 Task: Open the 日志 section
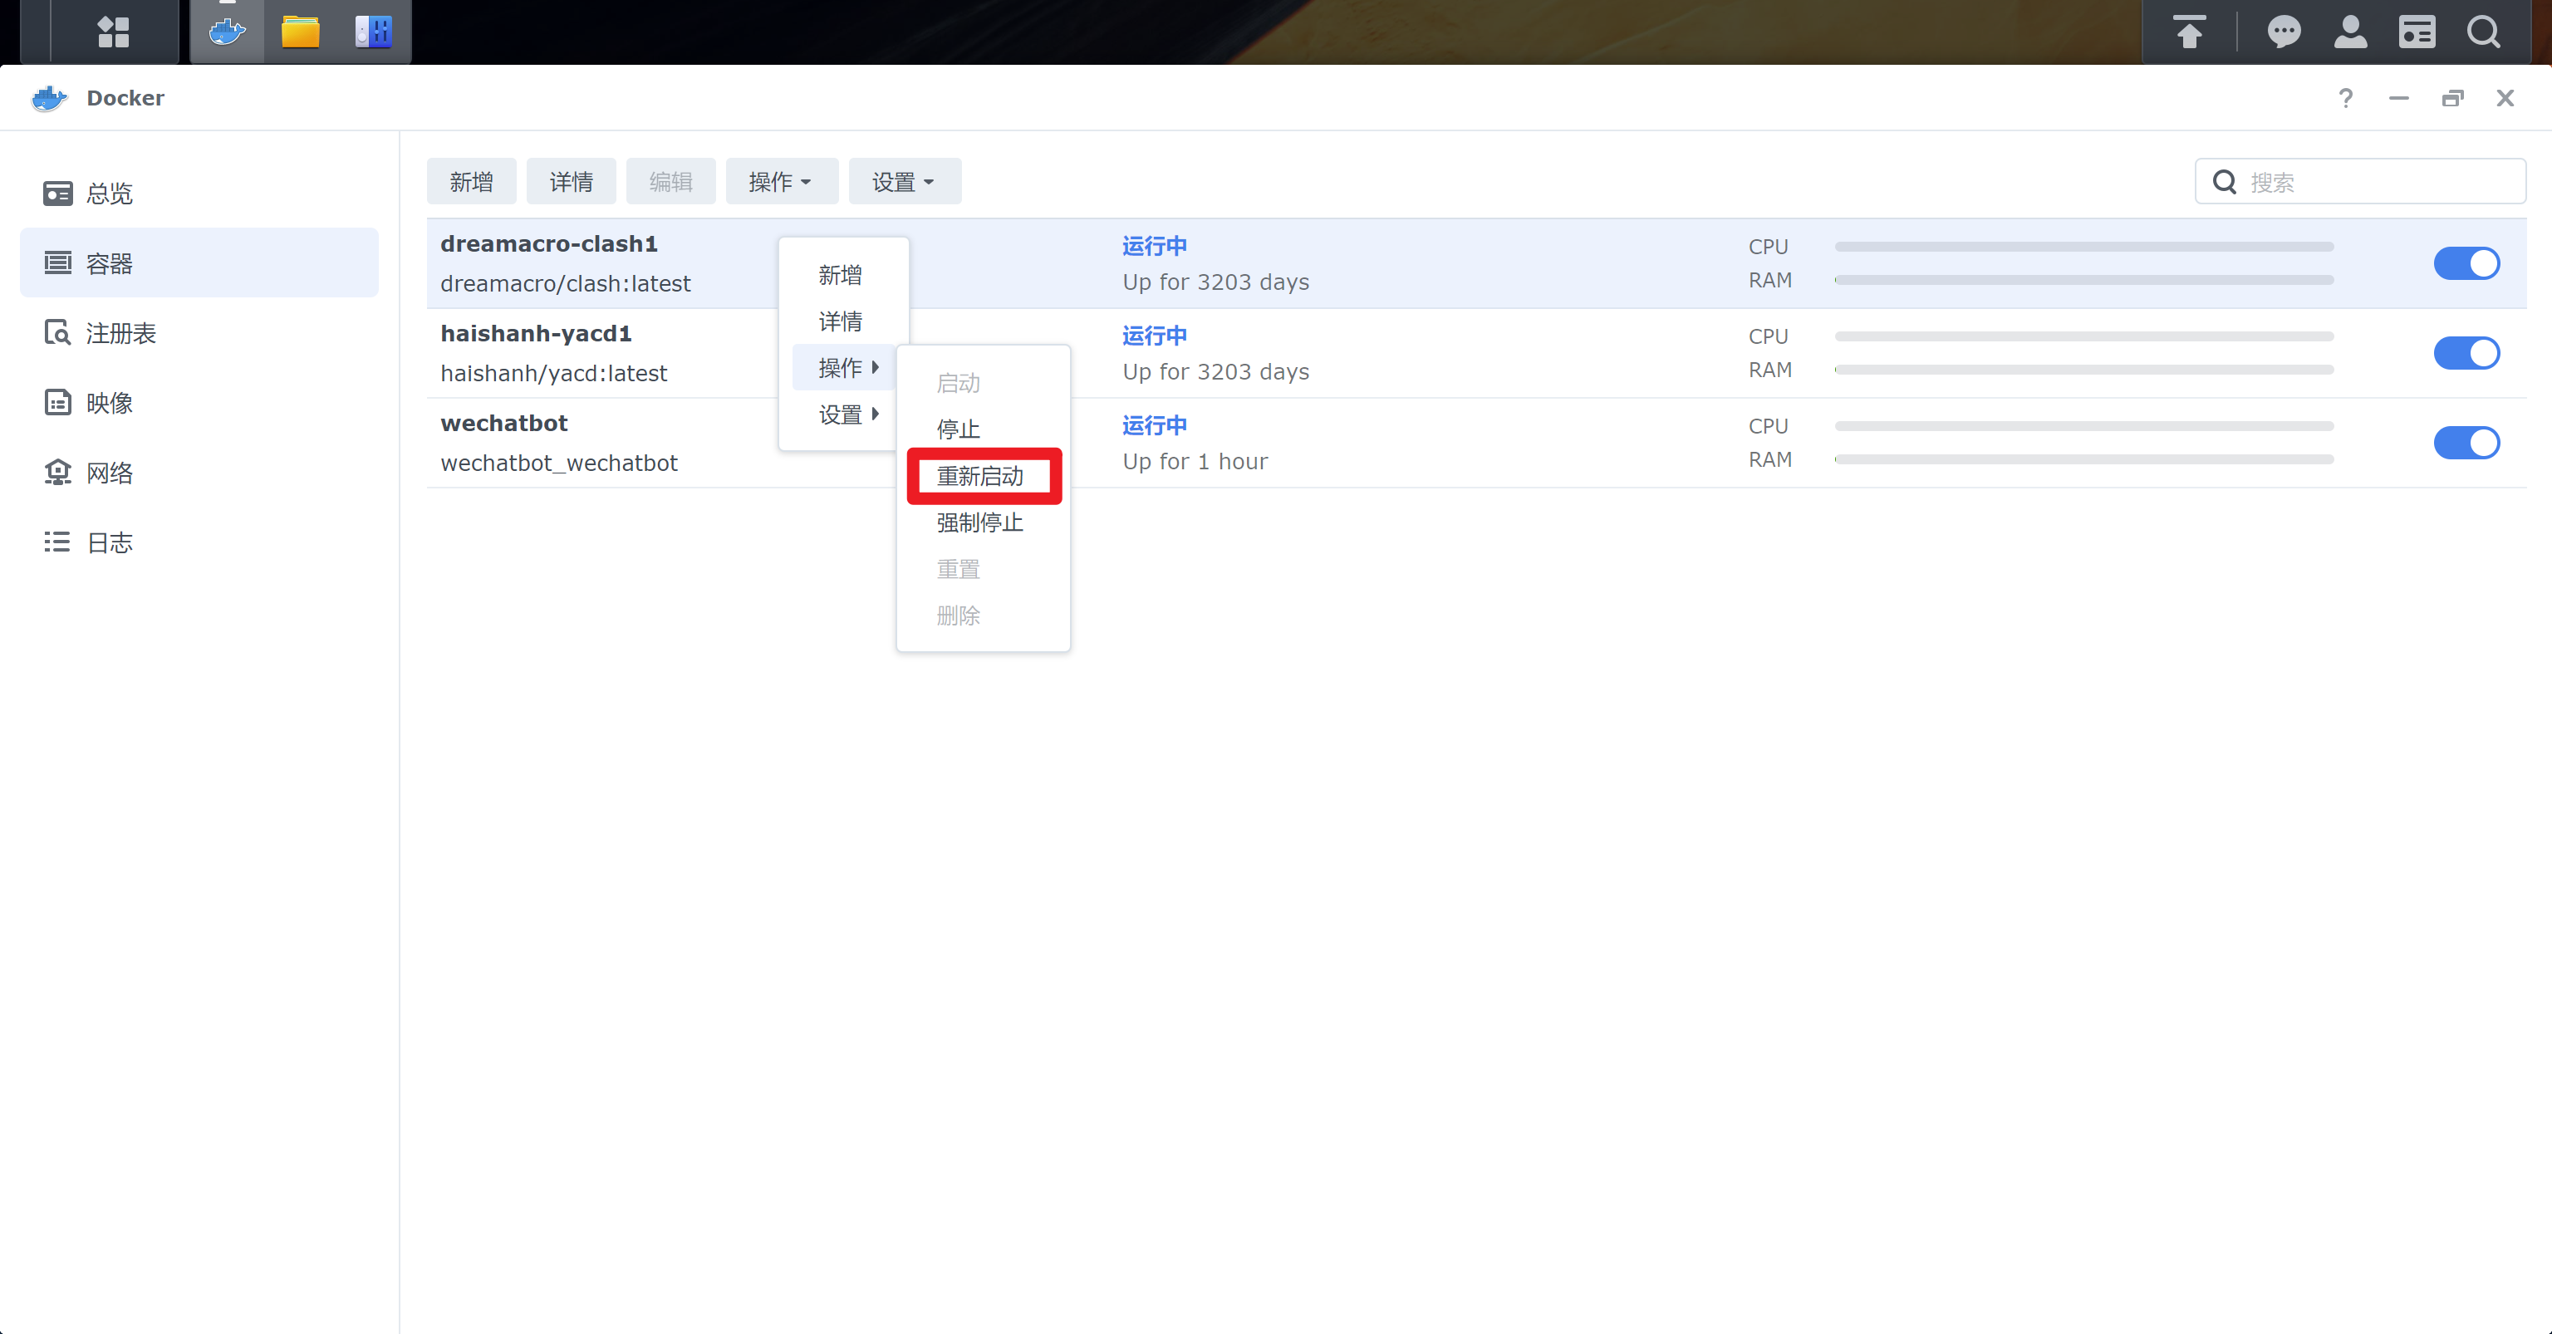click(x=199, y=542)
